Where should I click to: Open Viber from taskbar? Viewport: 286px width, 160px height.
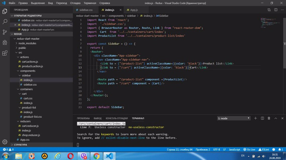point(84,156)
